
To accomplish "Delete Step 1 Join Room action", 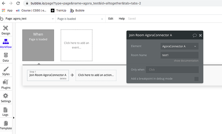I will (x=63, y=79).
